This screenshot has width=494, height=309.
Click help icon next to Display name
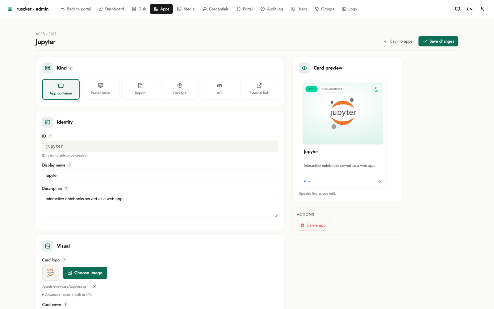tap(70, 165)
